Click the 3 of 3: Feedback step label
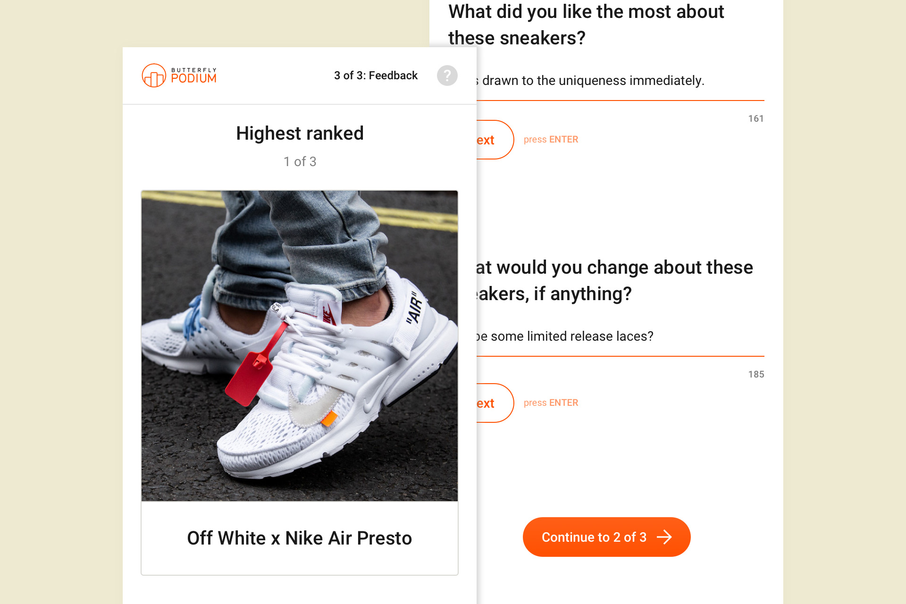Image resolution: width=906 pixels, height=604 pixels. (376, 75)
